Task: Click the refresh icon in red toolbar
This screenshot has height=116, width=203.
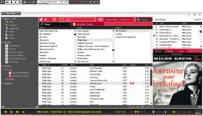Action: coord(54,19)
